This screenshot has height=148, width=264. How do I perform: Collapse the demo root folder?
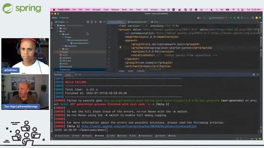tap(55, 25)
